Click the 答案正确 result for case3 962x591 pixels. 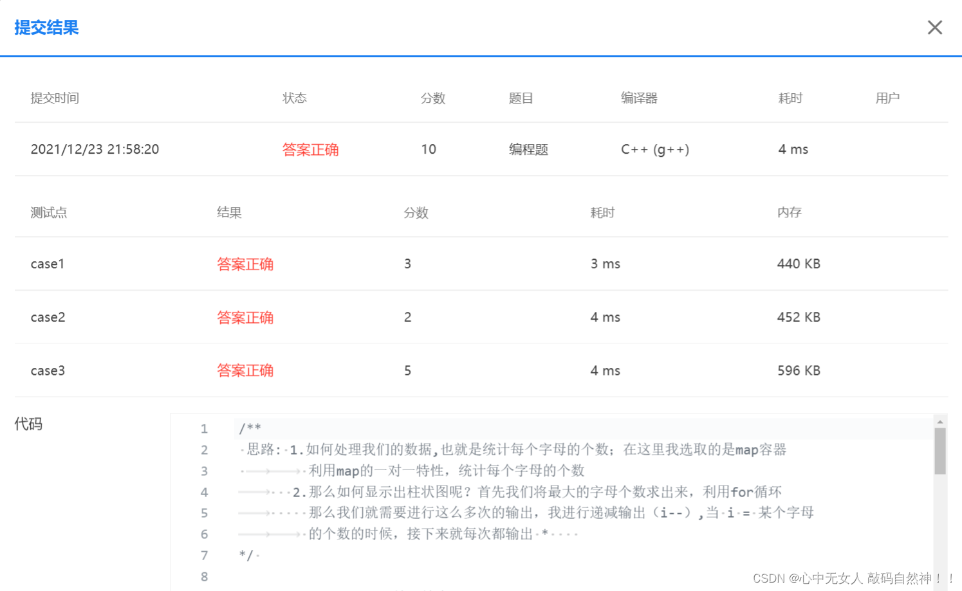[245, 370]
